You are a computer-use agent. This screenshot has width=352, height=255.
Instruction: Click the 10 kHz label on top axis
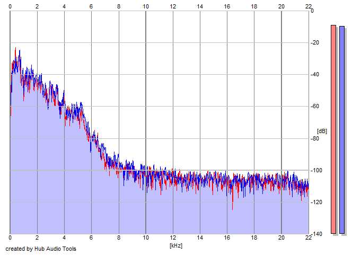pos(146,6)
